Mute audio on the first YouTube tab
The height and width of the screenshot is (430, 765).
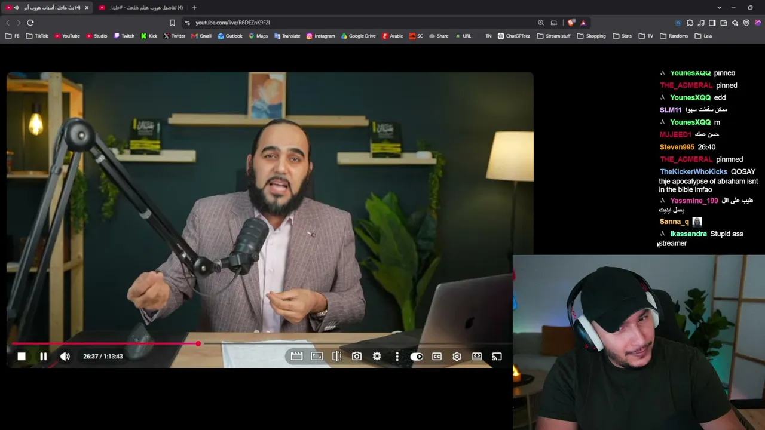click(x=16, y=8)
